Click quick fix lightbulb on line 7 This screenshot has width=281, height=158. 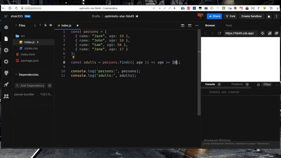[73, 57]
